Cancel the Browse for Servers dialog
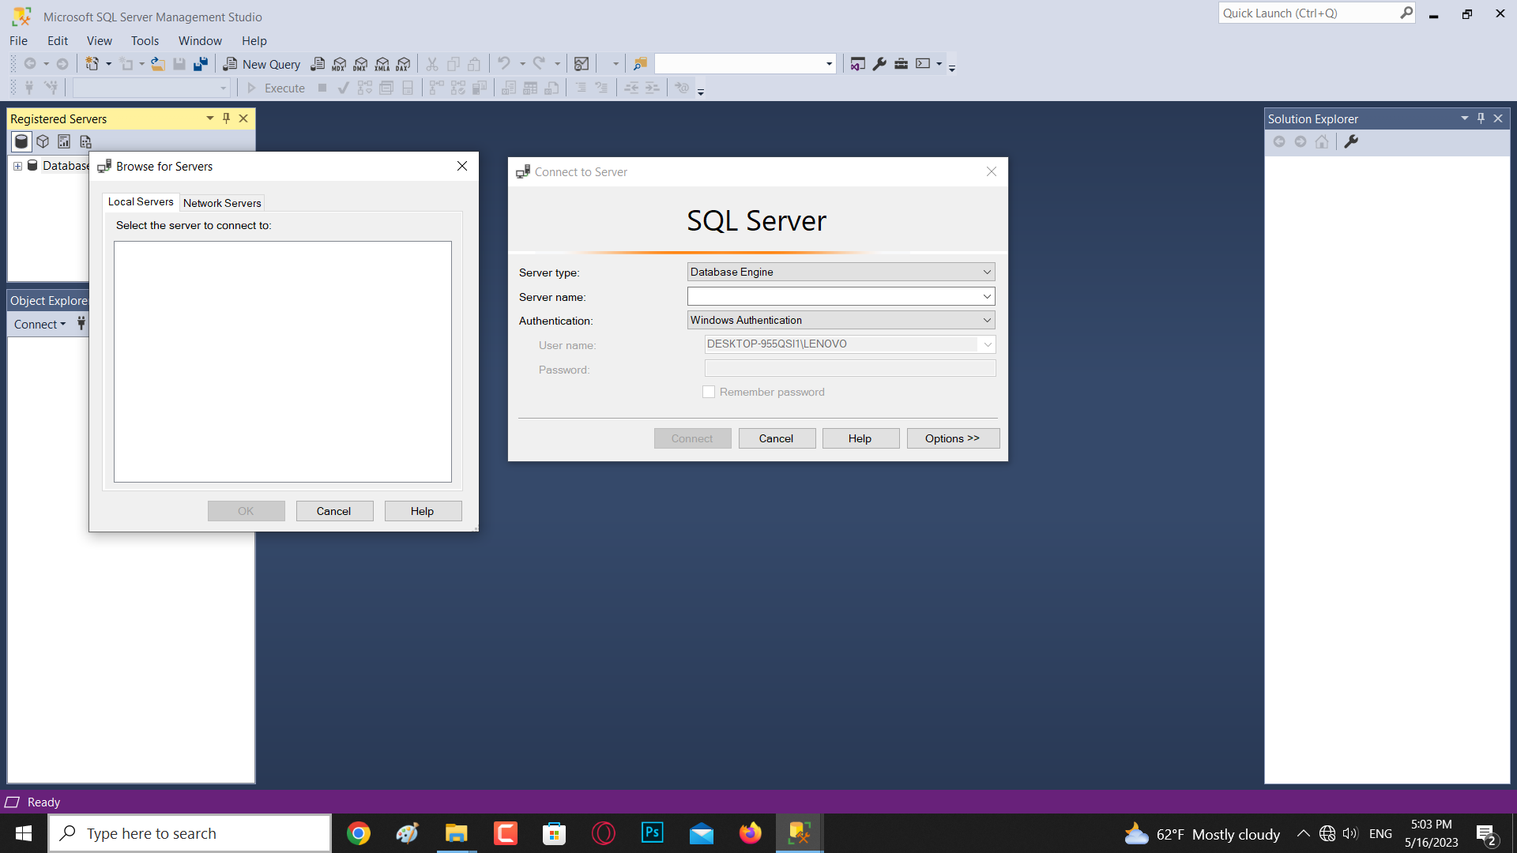Screen dimensions: 1517x853 point(334,511)
